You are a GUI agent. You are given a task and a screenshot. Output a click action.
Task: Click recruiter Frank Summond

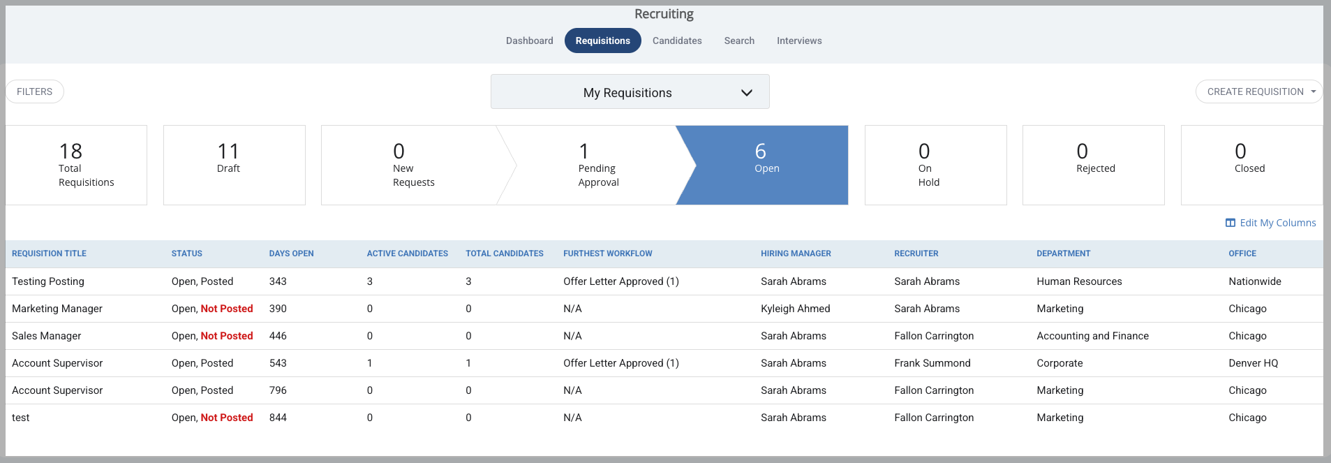click(932, 363)
